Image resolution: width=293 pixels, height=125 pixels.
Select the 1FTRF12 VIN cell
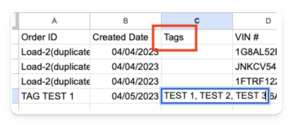tap(255, 81)
